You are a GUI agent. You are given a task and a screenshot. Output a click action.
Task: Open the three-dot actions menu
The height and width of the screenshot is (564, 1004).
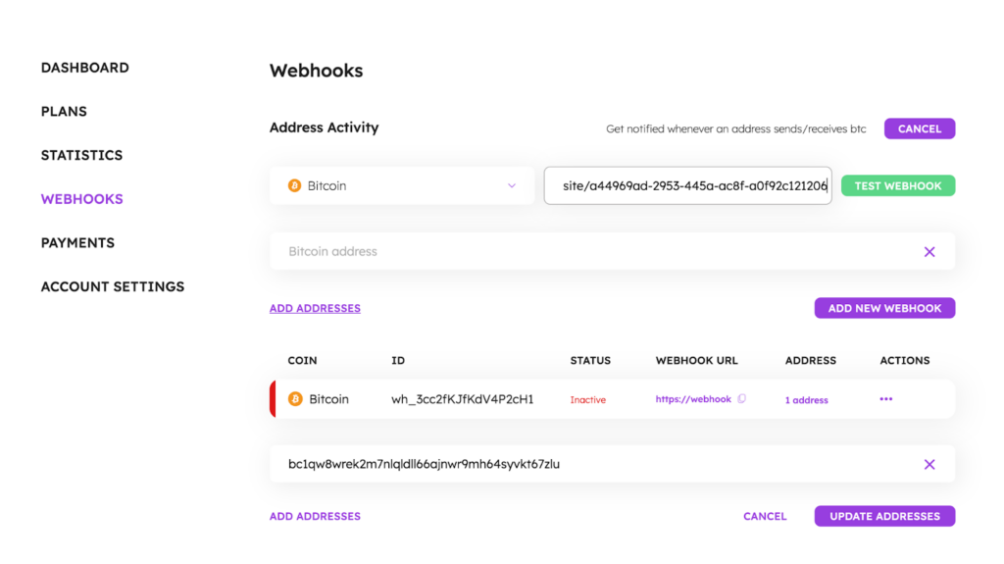(x=886, y=399)
